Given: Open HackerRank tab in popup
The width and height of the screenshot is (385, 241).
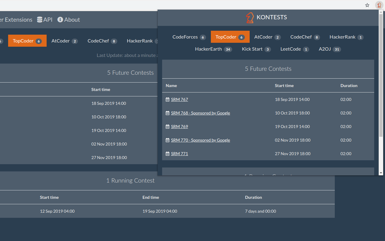Looking at the screenshot, I should 346,37.
